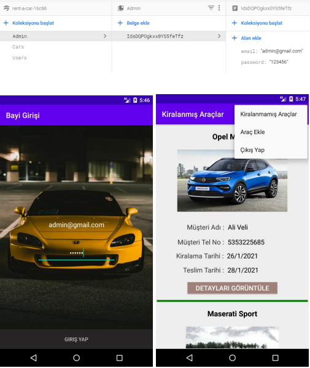310x368 pixels.
Task: Click the password field value "123456"
Action: (x=279, y=62)
